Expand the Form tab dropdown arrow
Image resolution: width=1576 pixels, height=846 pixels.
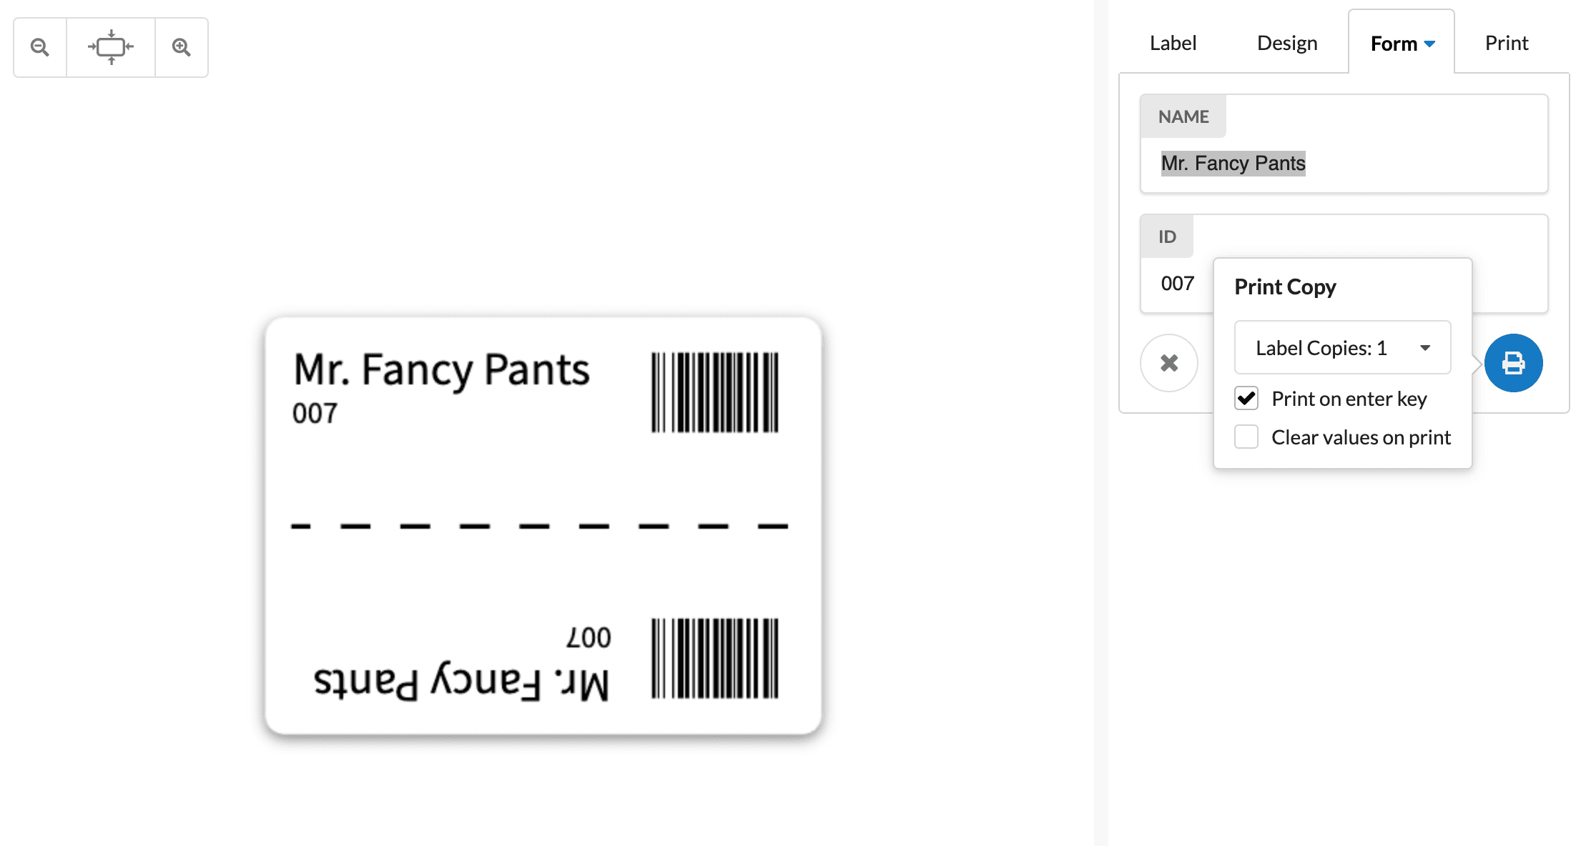pos(1430,43)
